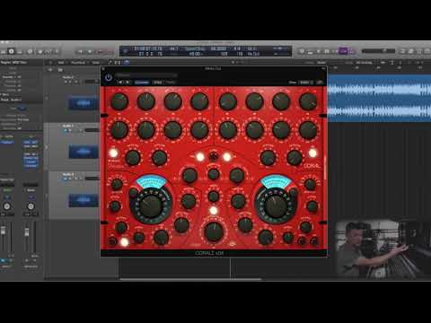The width and height of the screenshot is (431, 323).
Task: Open the Functions menu in tracks area
Action: click(78, 63)
